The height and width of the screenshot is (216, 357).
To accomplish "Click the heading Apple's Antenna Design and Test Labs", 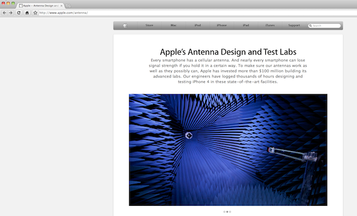I will pyautogui.click(x=228, y=52).
